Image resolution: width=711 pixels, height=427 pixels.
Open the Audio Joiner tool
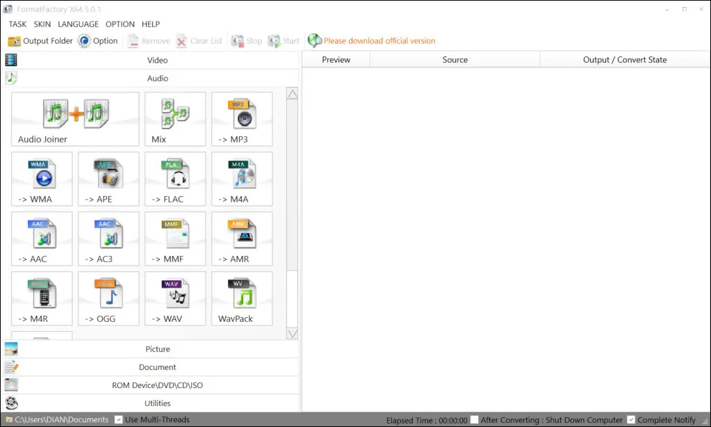tap(75, 119)
